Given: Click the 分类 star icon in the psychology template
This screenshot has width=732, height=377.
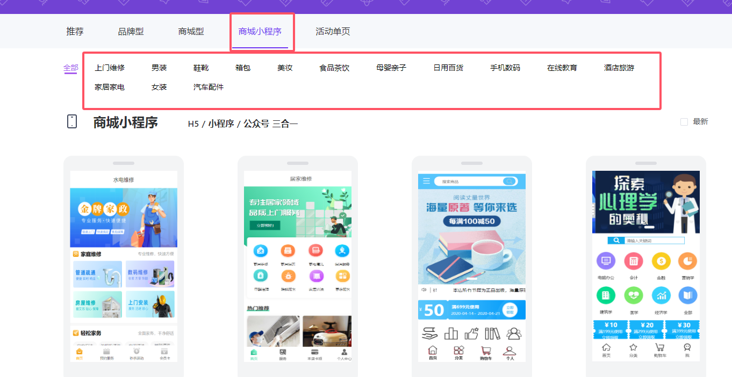Looking at the screenshot, I should click(x=633, y=350).
